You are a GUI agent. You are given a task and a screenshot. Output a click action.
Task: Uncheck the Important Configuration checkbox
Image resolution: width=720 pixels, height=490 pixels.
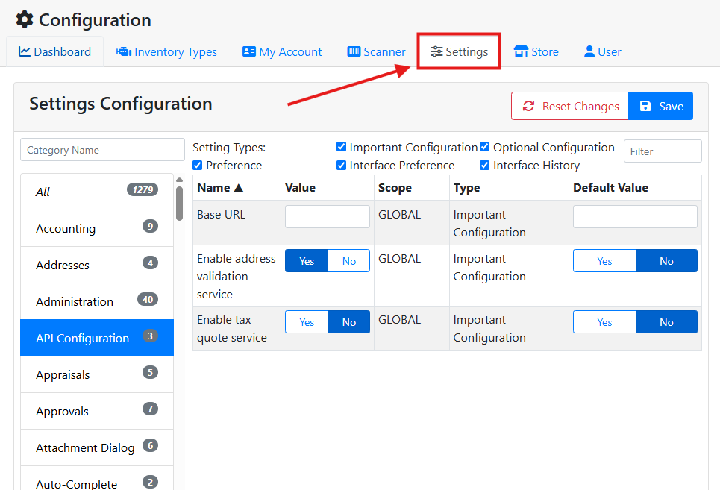[341, 147]
